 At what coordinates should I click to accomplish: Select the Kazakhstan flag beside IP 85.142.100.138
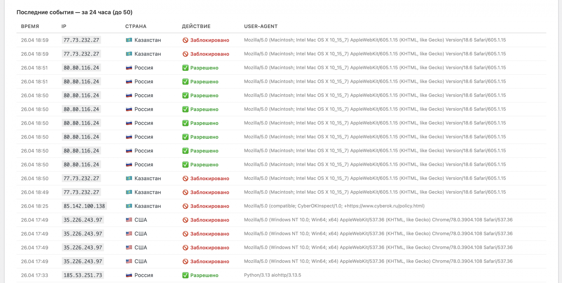pos(129,206)
